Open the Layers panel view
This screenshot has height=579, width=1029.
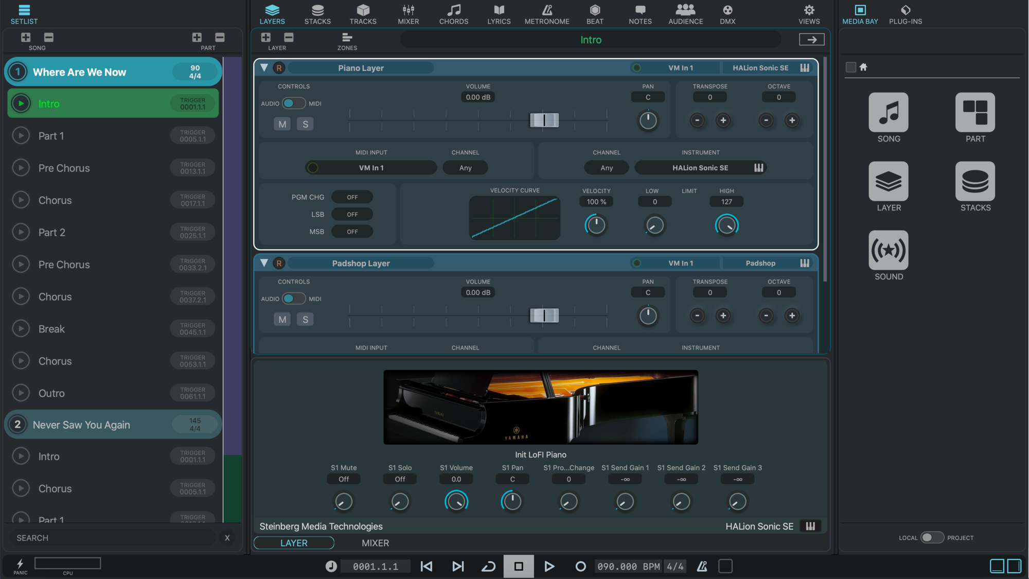(x=272, y=12)
